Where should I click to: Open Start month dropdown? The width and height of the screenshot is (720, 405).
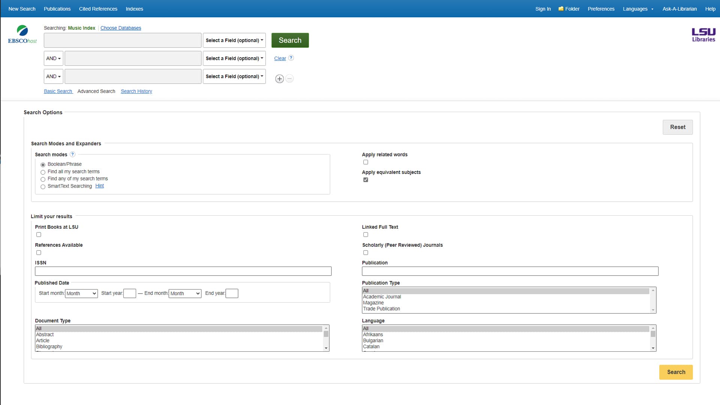click(81, 293)
